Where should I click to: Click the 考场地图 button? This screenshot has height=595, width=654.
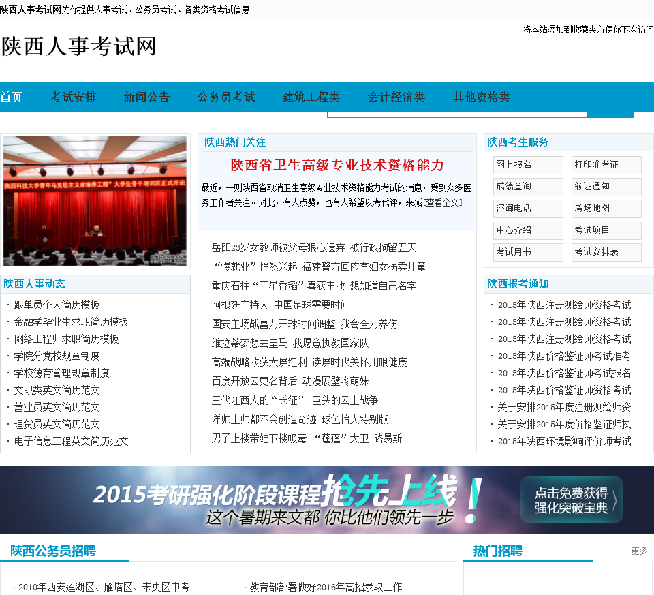pos(606,208)
